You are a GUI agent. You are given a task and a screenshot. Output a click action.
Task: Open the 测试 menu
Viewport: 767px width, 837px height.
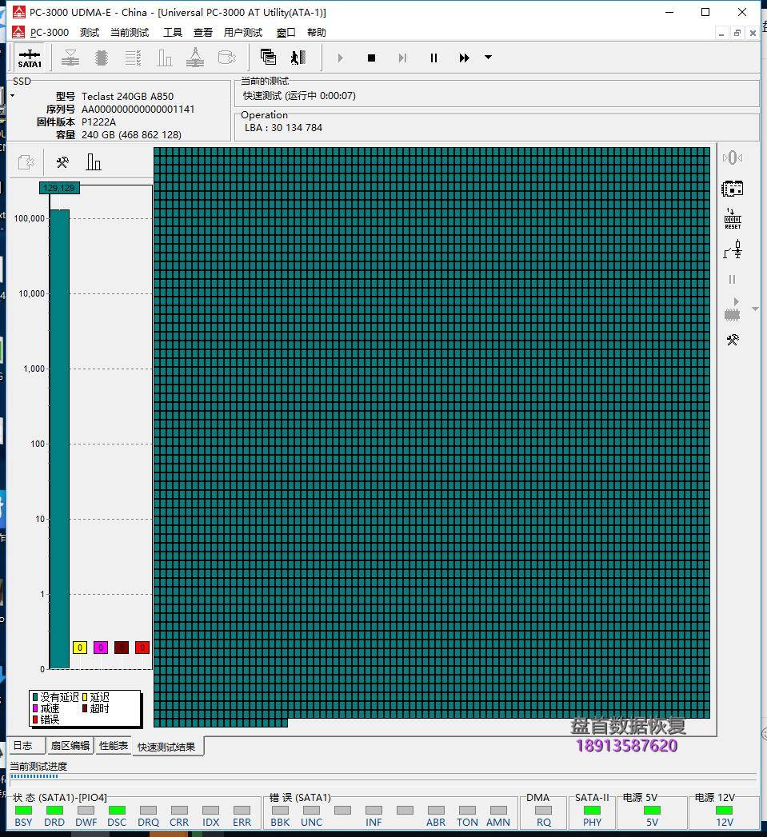pyautogui.click(x=90, y=33)
